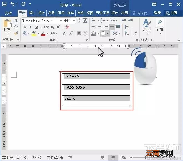183x161 pixels.
Task: Toggle character shading A
Action: tap(79, 33)
